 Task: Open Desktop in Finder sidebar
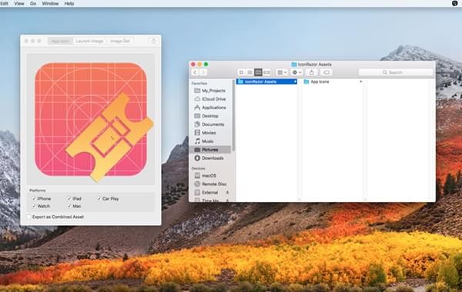click(x=210, y=116)
